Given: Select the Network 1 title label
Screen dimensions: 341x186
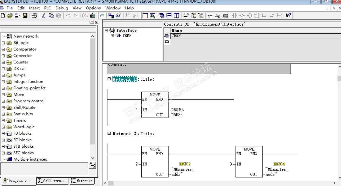Looking at the screenshot, I should tap(124, 79).
